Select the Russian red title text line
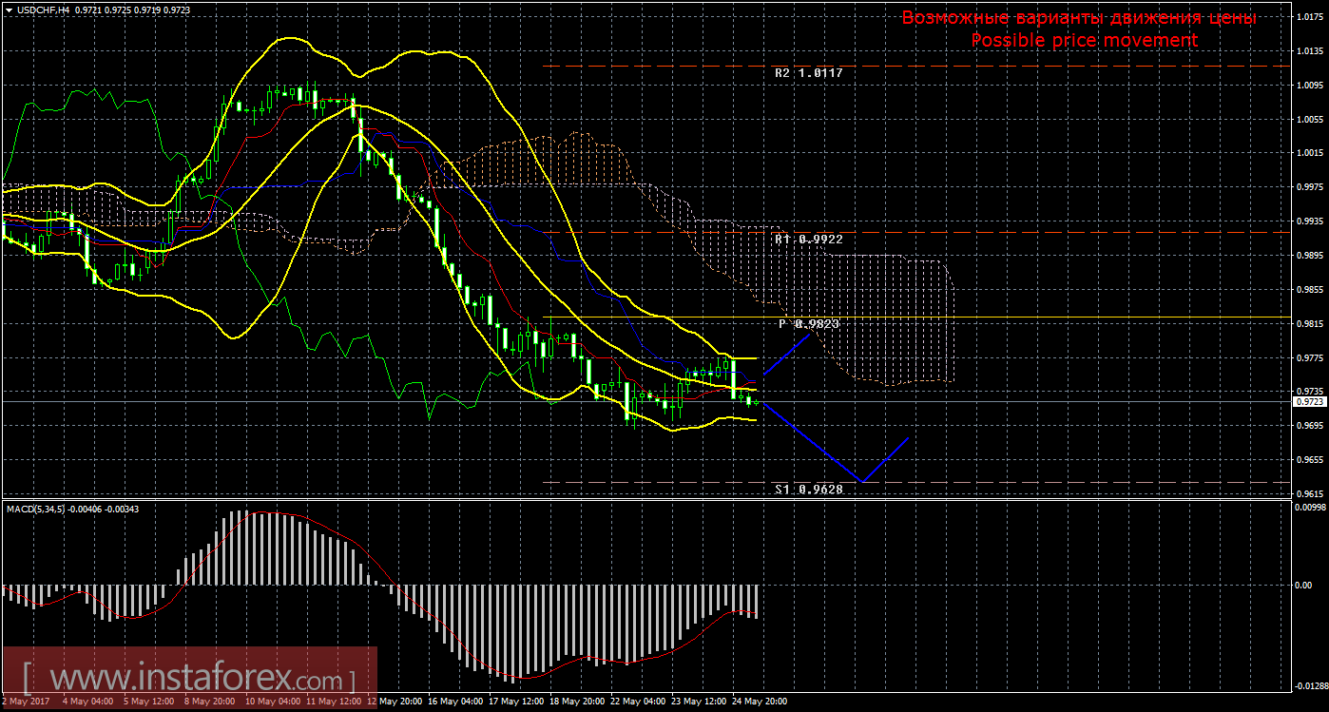1329x712 pixels. (x=1078, y=18)
